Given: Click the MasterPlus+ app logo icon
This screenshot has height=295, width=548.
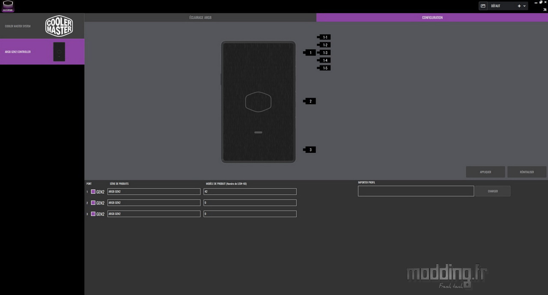Looking at the screenshot, I should coord(8,6).
